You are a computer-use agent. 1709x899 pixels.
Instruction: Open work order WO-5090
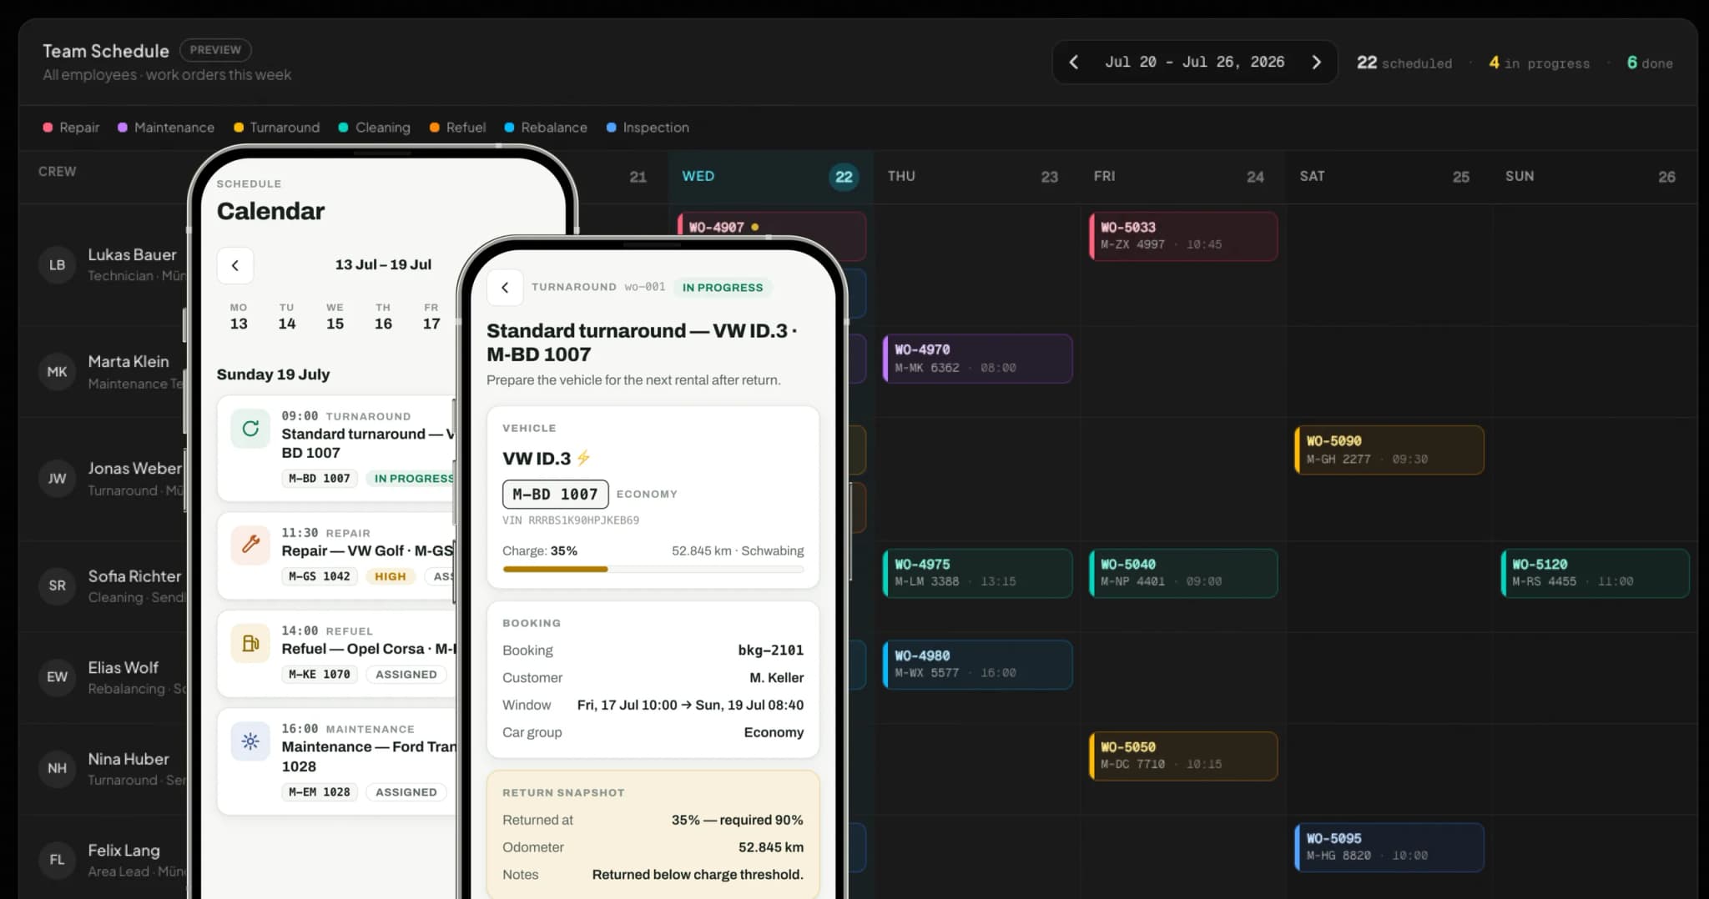click(1389, 450)
